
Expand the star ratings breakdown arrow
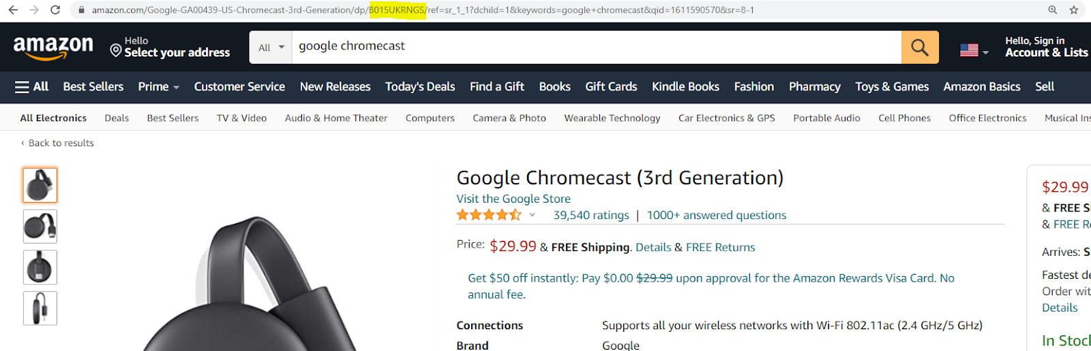(533, 215)
